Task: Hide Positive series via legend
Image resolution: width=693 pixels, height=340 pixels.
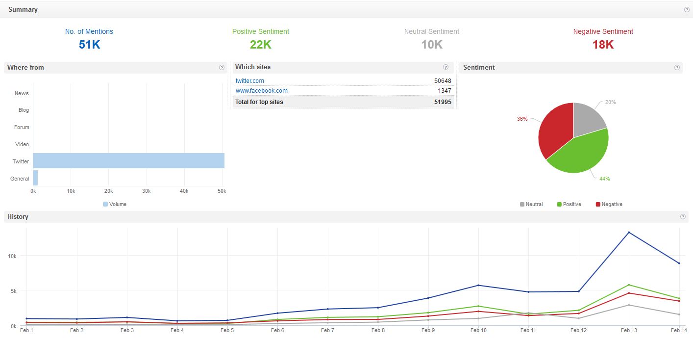Action: tap(569, 204)
